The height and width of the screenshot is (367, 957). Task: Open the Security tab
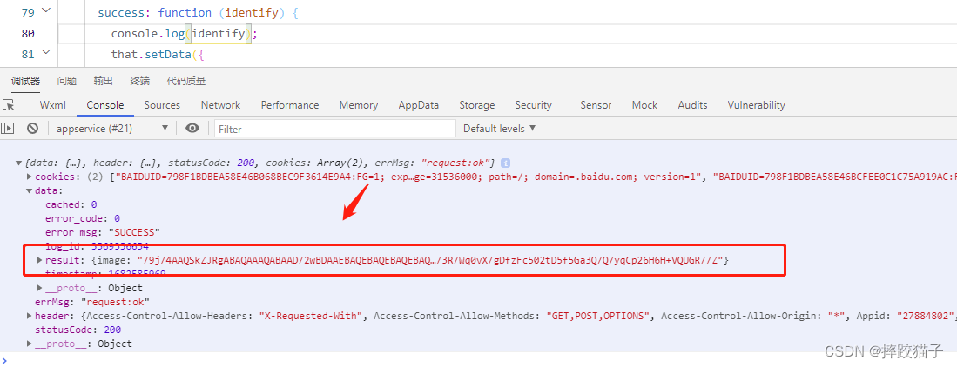[x=533, y=105]
